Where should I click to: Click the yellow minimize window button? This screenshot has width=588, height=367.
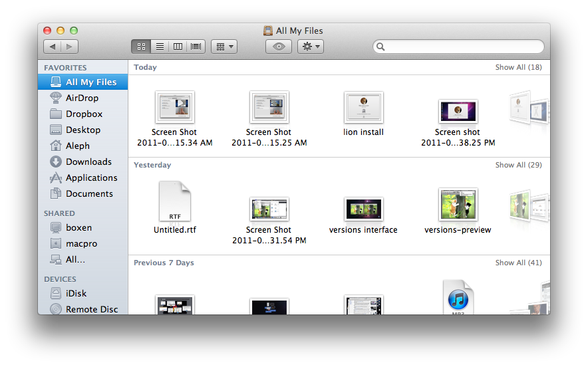tap(61, 31)
